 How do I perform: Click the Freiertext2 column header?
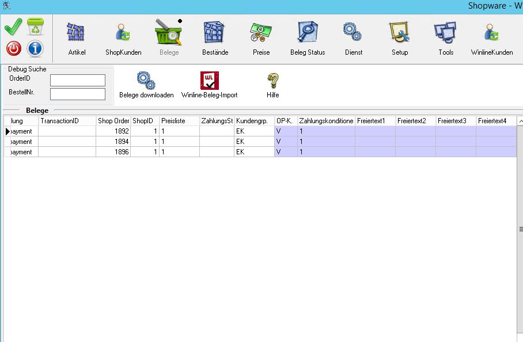tap(416, 121)
